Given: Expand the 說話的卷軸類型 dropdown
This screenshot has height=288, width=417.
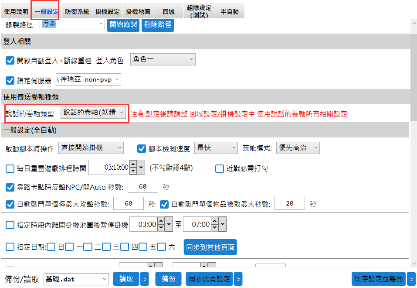Looking at the screenshot, I should pyautogui.click(x=93, y=113).
